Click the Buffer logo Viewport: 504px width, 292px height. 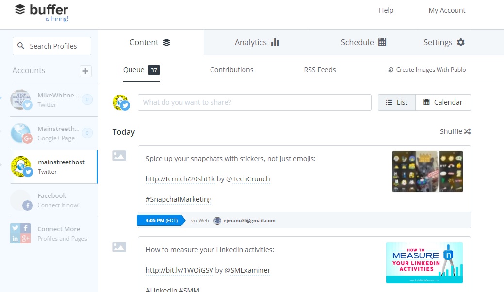click(42, 10)
